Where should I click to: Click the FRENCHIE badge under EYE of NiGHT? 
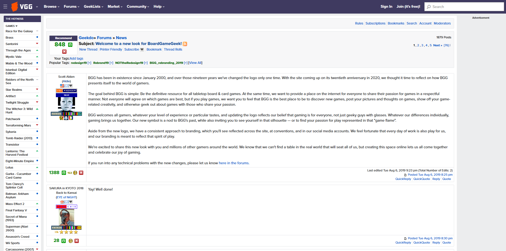tap(67, 207)
